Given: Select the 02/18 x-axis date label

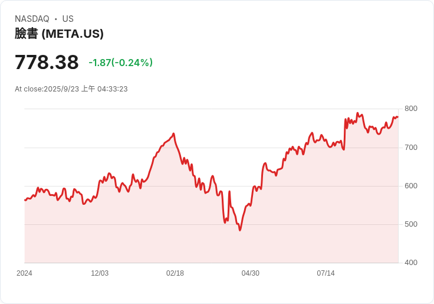Looking at the screenshot, I should point(175,273).
